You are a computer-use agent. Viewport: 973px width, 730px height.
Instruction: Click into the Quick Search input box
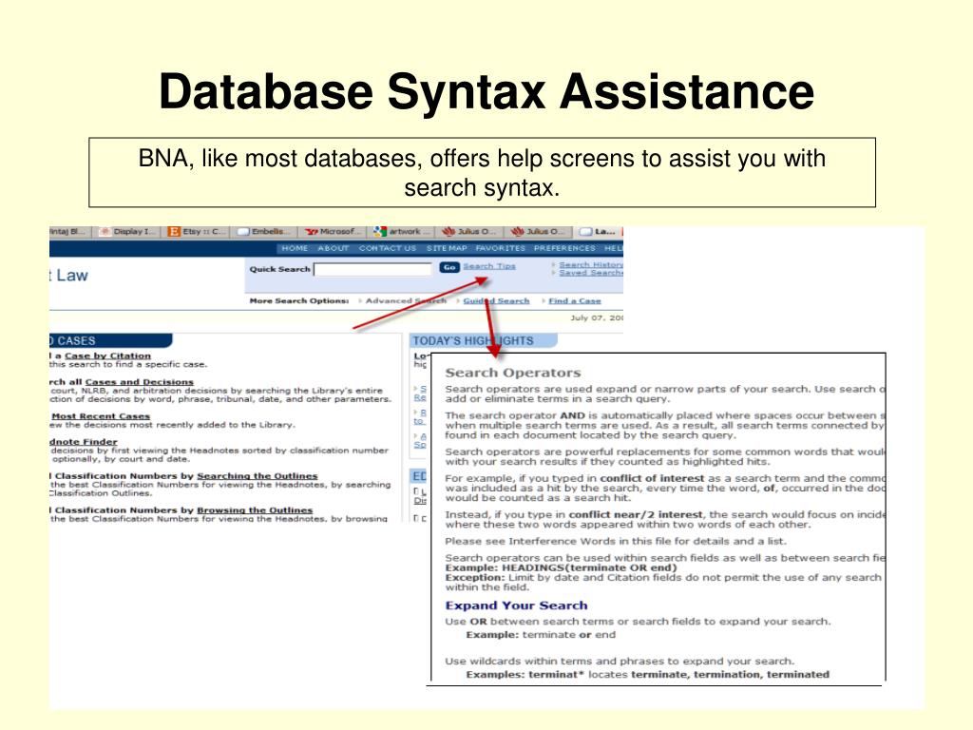[372, 269]
